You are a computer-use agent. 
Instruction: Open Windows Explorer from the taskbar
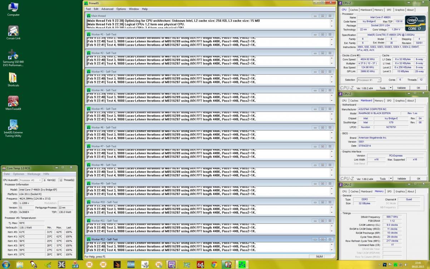pos(20,265)
